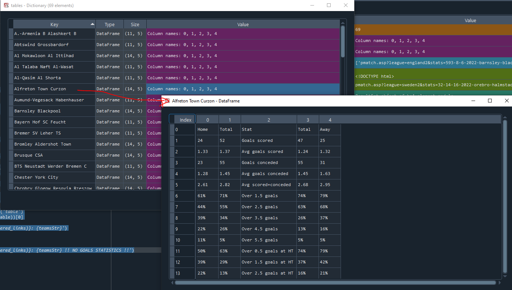The height and width of the screenshot is (290, 512).
Task: Select DataFrame column header 4
Action: click(330, 120)
